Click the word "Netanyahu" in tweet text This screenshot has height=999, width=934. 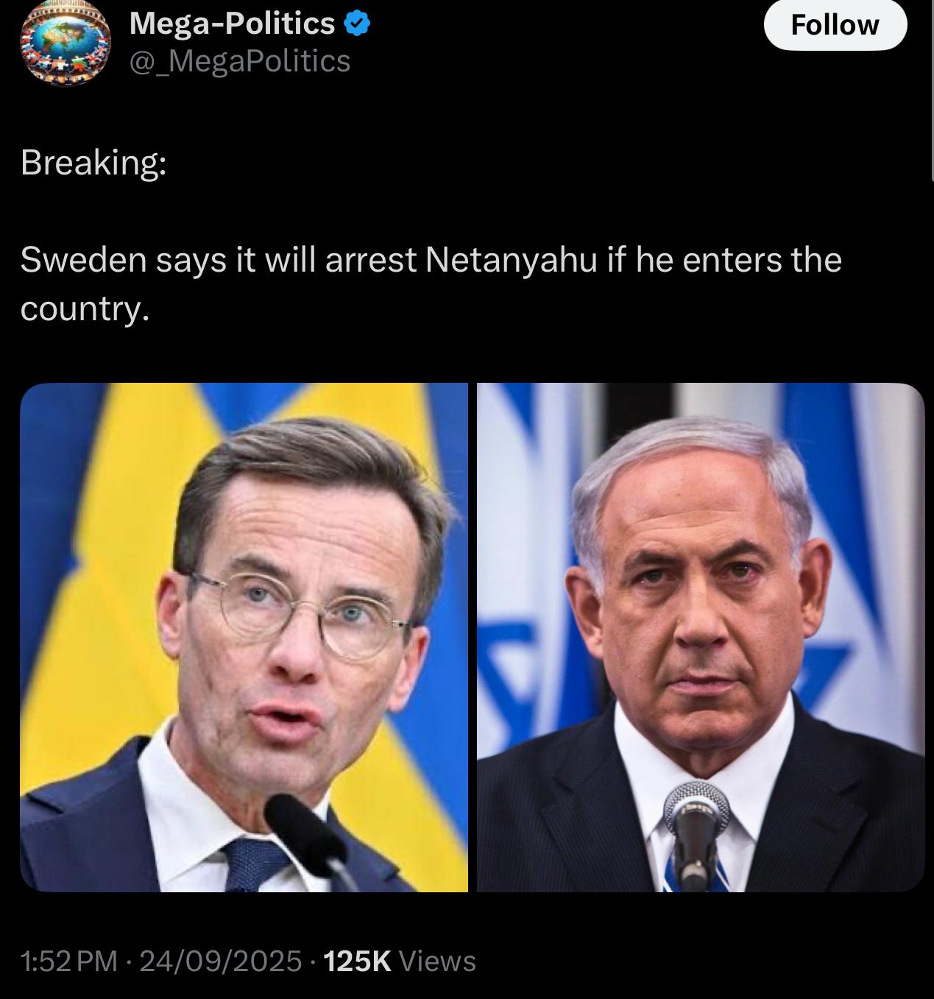(511, 261)
